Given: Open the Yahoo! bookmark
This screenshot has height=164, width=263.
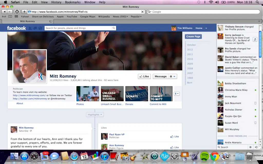Looking at the screenshot, I should (x=25, y=17).
